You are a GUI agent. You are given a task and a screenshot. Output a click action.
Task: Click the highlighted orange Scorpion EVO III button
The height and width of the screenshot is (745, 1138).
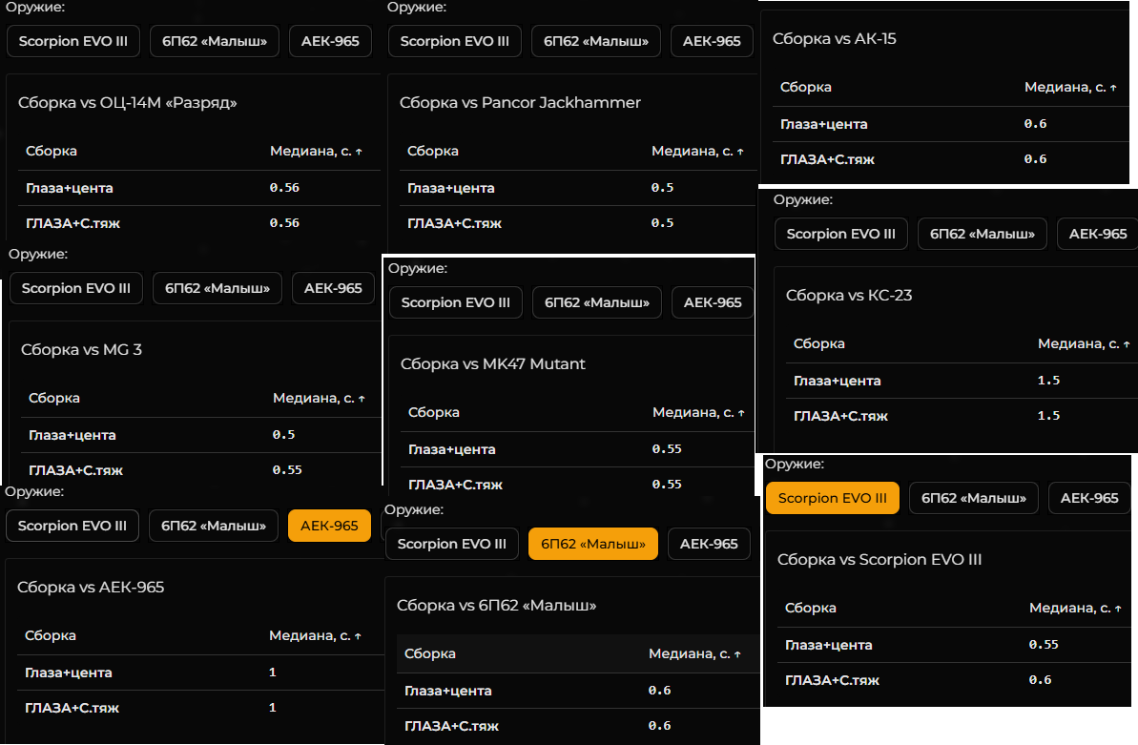click(x=833, y=498)
